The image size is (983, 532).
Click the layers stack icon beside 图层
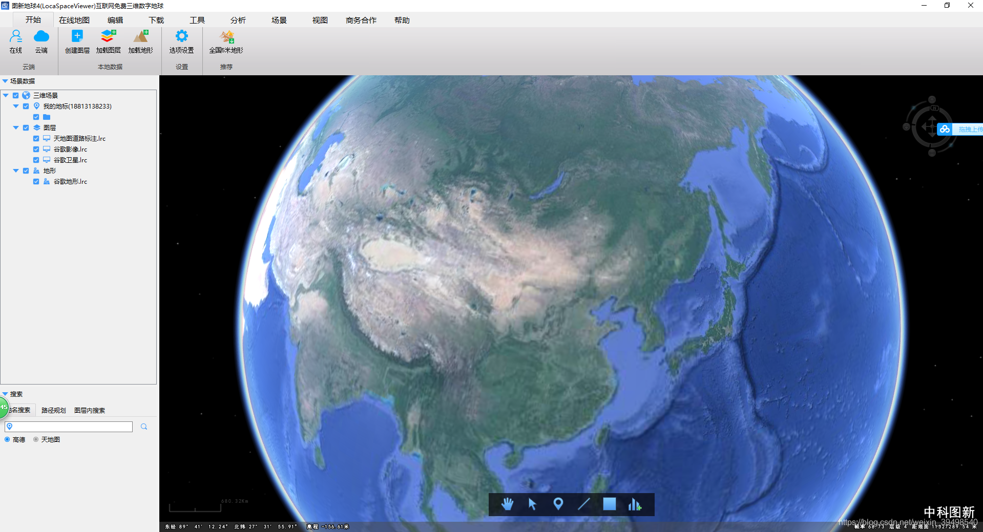coord(36,127)
